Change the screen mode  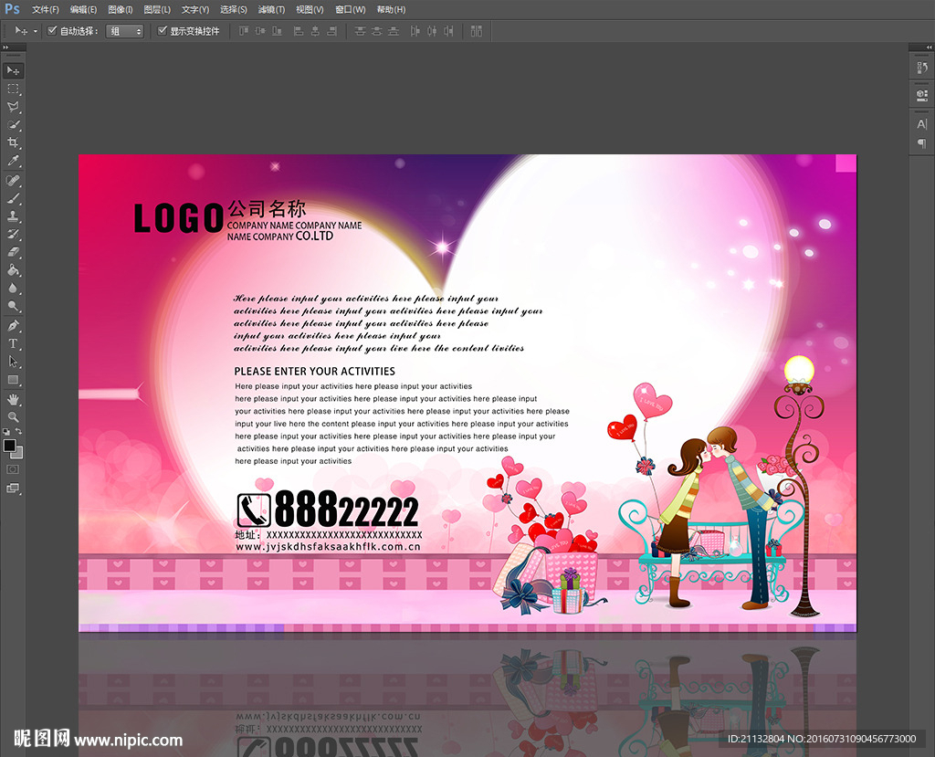point(13,488)
